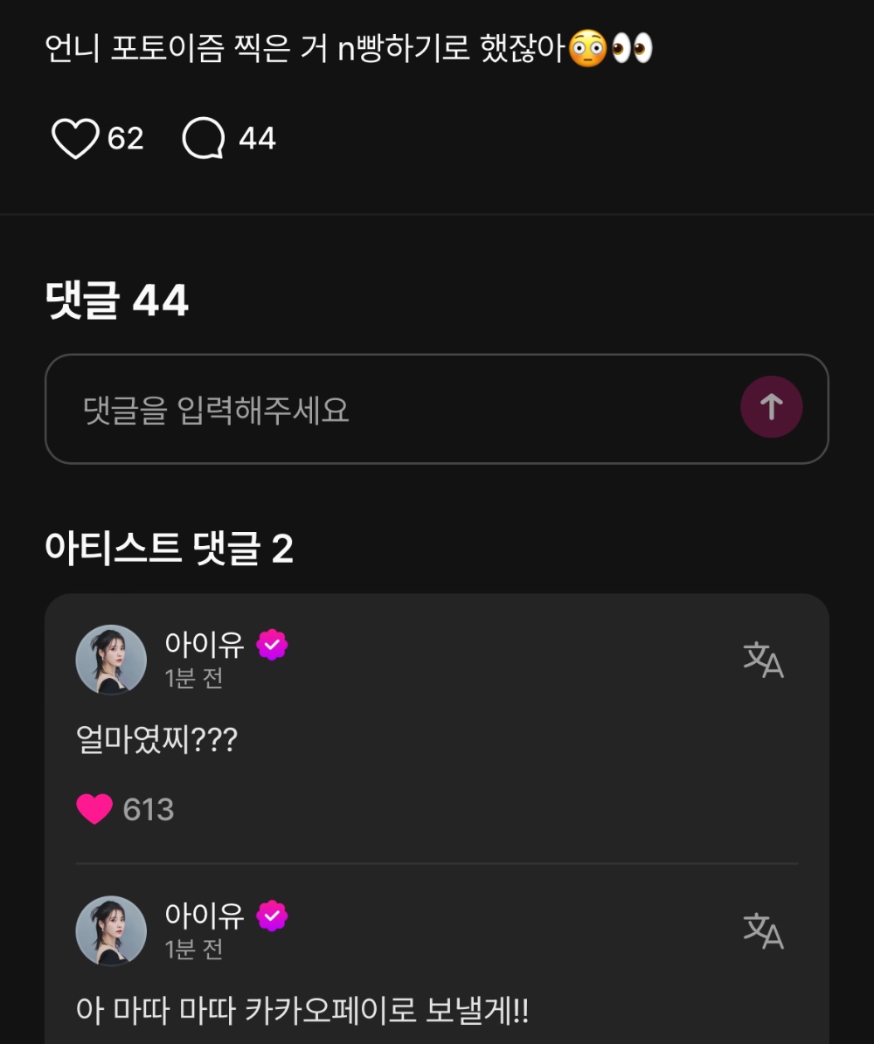Like the post with the heart icon

[75, 139]
